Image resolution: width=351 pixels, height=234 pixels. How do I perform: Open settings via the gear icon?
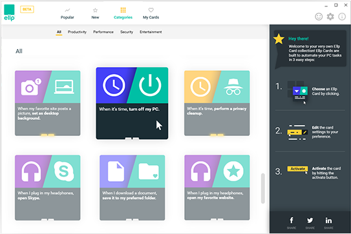[330, 17]
